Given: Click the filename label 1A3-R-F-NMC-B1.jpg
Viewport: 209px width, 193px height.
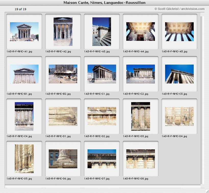Looking at the screenshot, I should pos(19,94).
